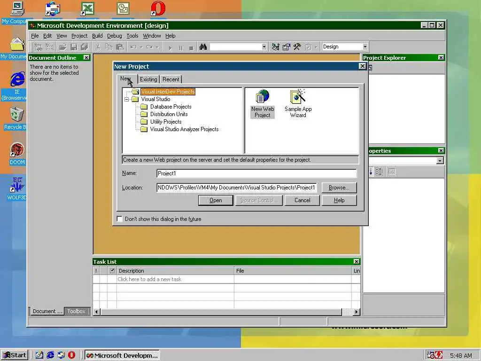
Task: Click the Property Pages icon in Properties panel
Action: pyautogui.click(x=392, y=172)
